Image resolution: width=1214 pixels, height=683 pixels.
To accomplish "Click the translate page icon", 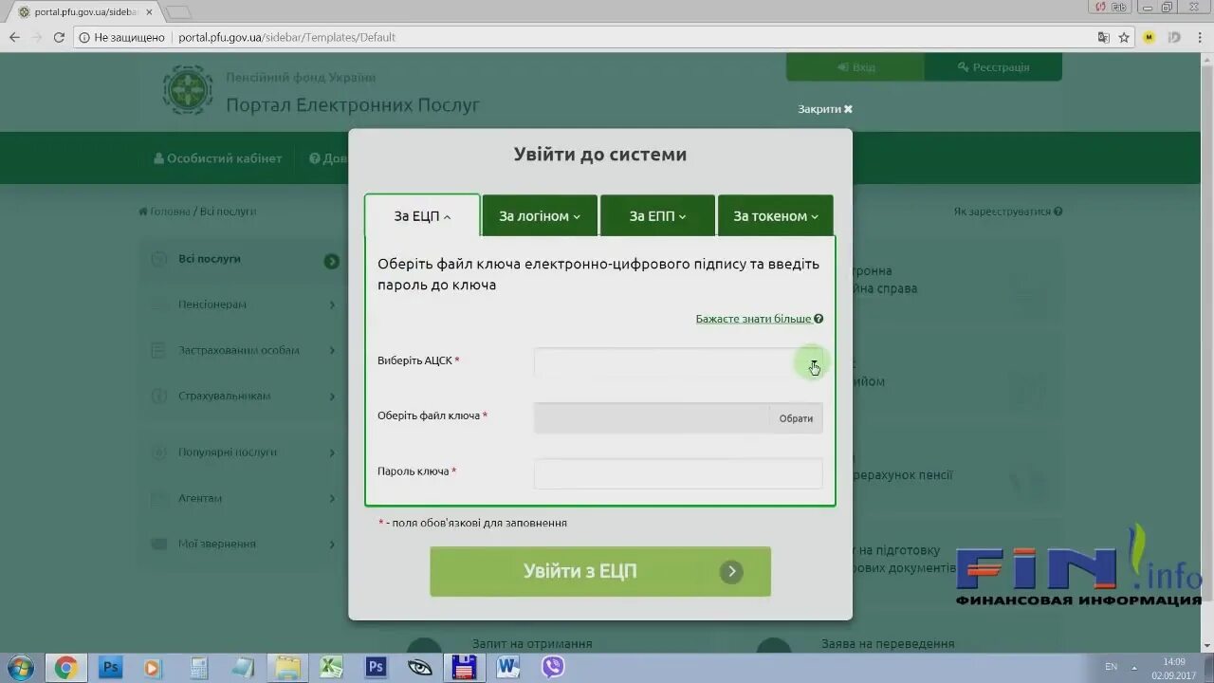I will tap(1103, 37).
